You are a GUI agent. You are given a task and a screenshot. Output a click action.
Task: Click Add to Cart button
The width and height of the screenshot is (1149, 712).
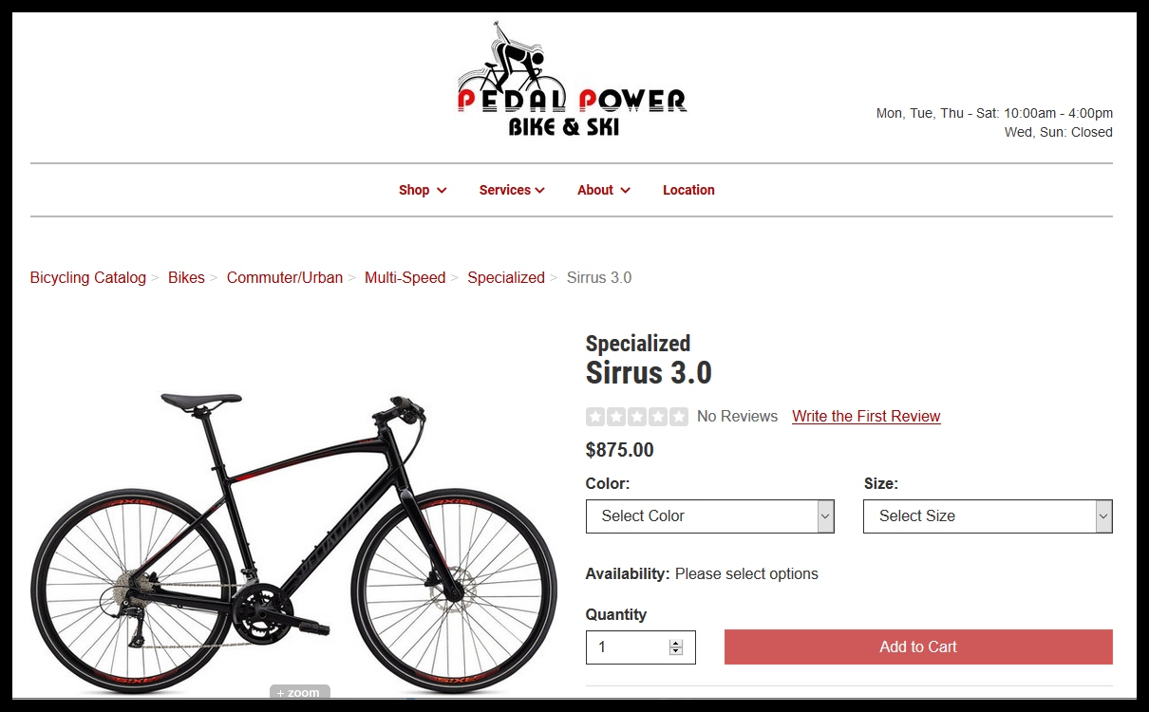(918, 646)
